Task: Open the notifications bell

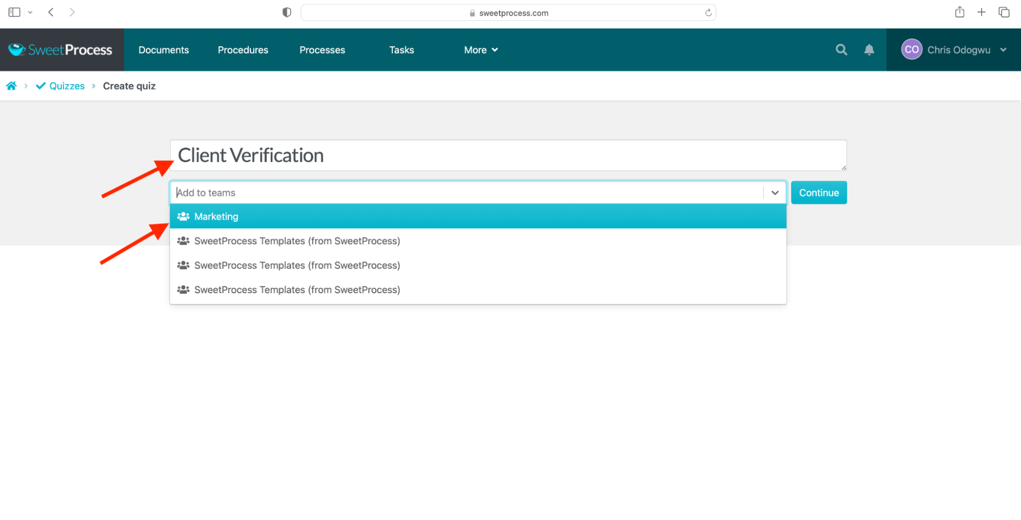Action: point(869,50)
